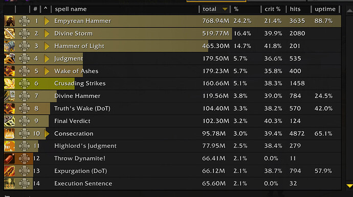Click the scrollbar down arrow
This screenshot has width=353, height=197.
349,186
